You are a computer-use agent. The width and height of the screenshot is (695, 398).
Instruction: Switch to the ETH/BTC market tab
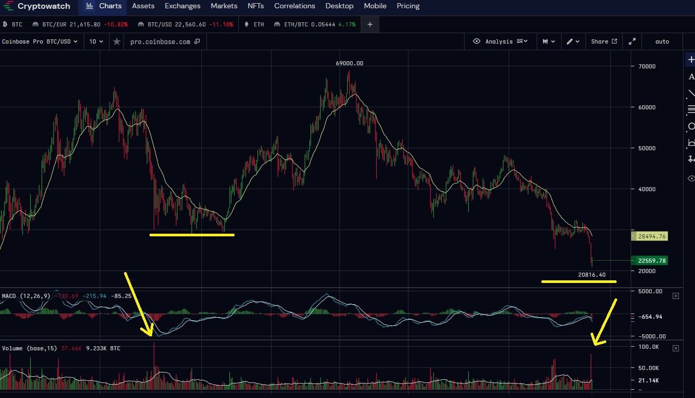(316, 24)
